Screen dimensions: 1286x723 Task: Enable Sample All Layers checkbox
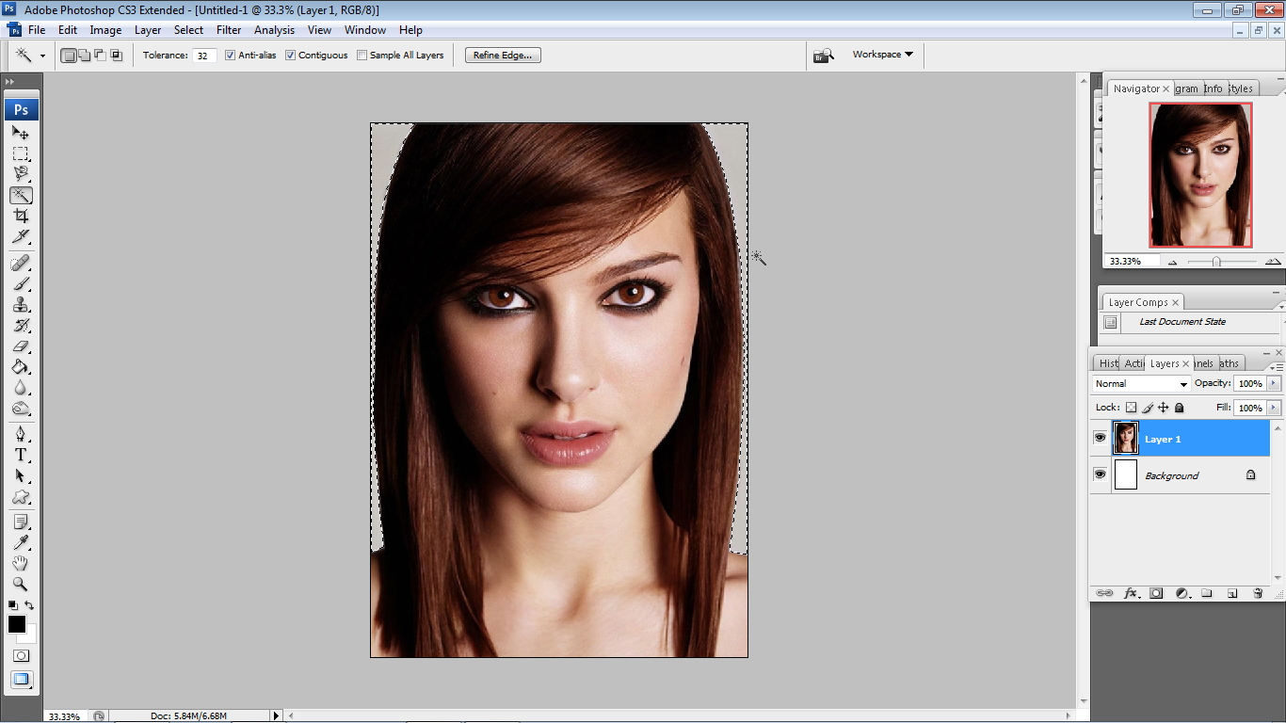362,56
